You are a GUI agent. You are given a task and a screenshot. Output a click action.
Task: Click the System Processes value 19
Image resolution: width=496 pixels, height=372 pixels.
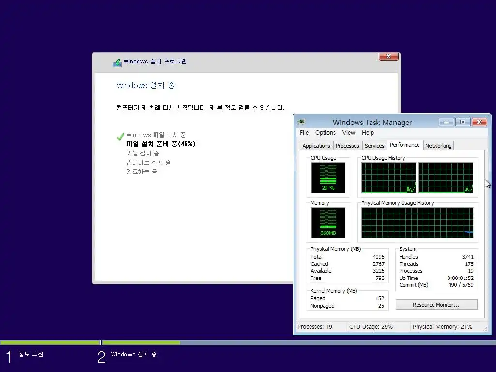tap(471, 271)
